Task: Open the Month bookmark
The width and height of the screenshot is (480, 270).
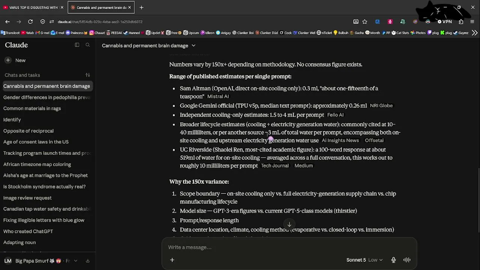Action: click(x=373, y=33)
